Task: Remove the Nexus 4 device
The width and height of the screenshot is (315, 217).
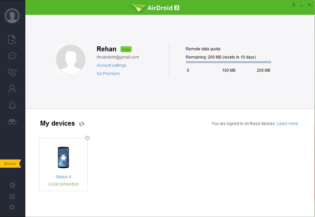Action: [x=87, y=138]
